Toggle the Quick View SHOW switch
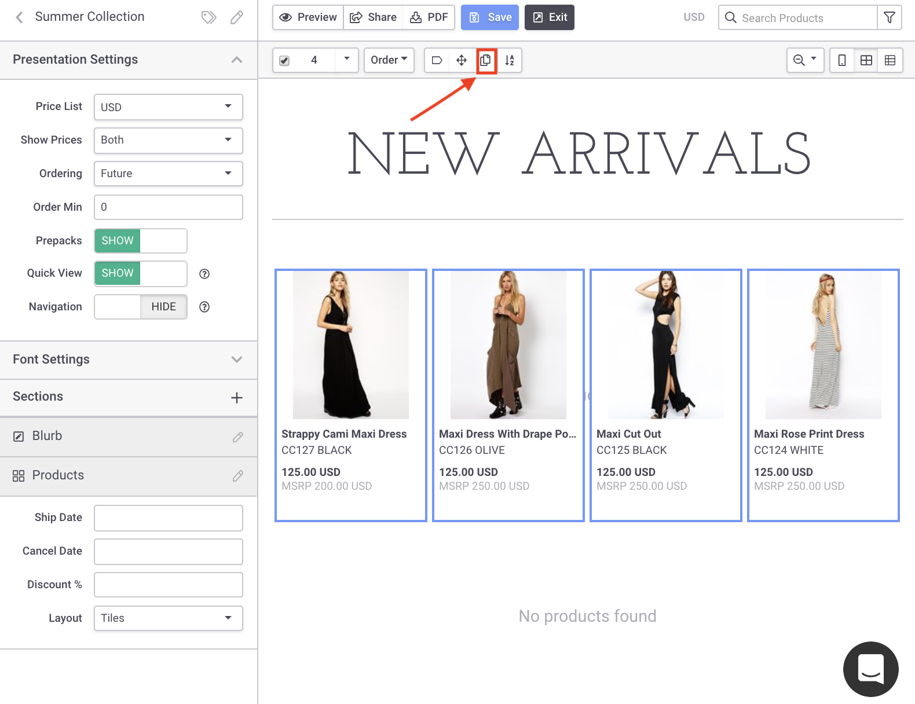The image size is (915, 704). [x=141, y=273]
